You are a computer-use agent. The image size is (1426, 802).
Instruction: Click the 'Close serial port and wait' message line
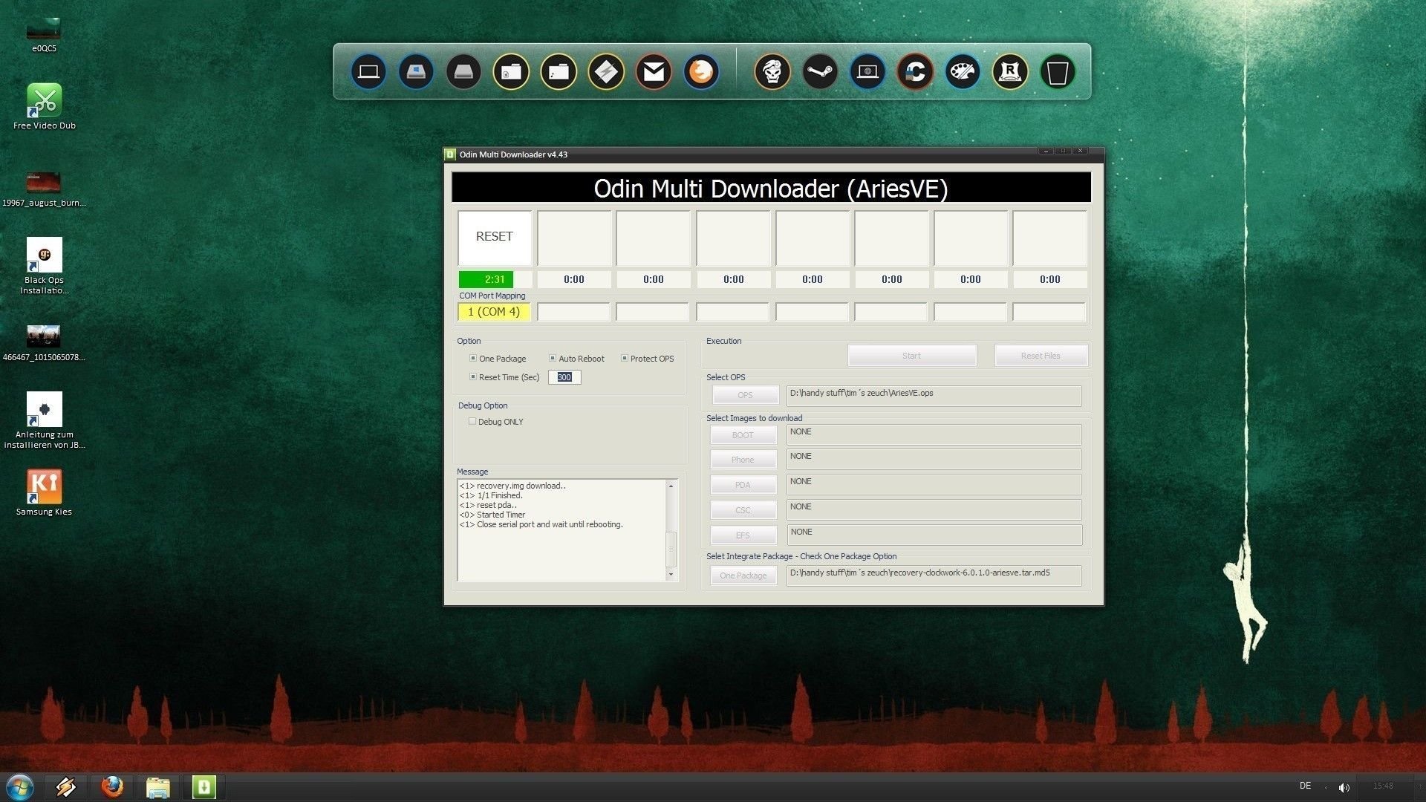541,524
